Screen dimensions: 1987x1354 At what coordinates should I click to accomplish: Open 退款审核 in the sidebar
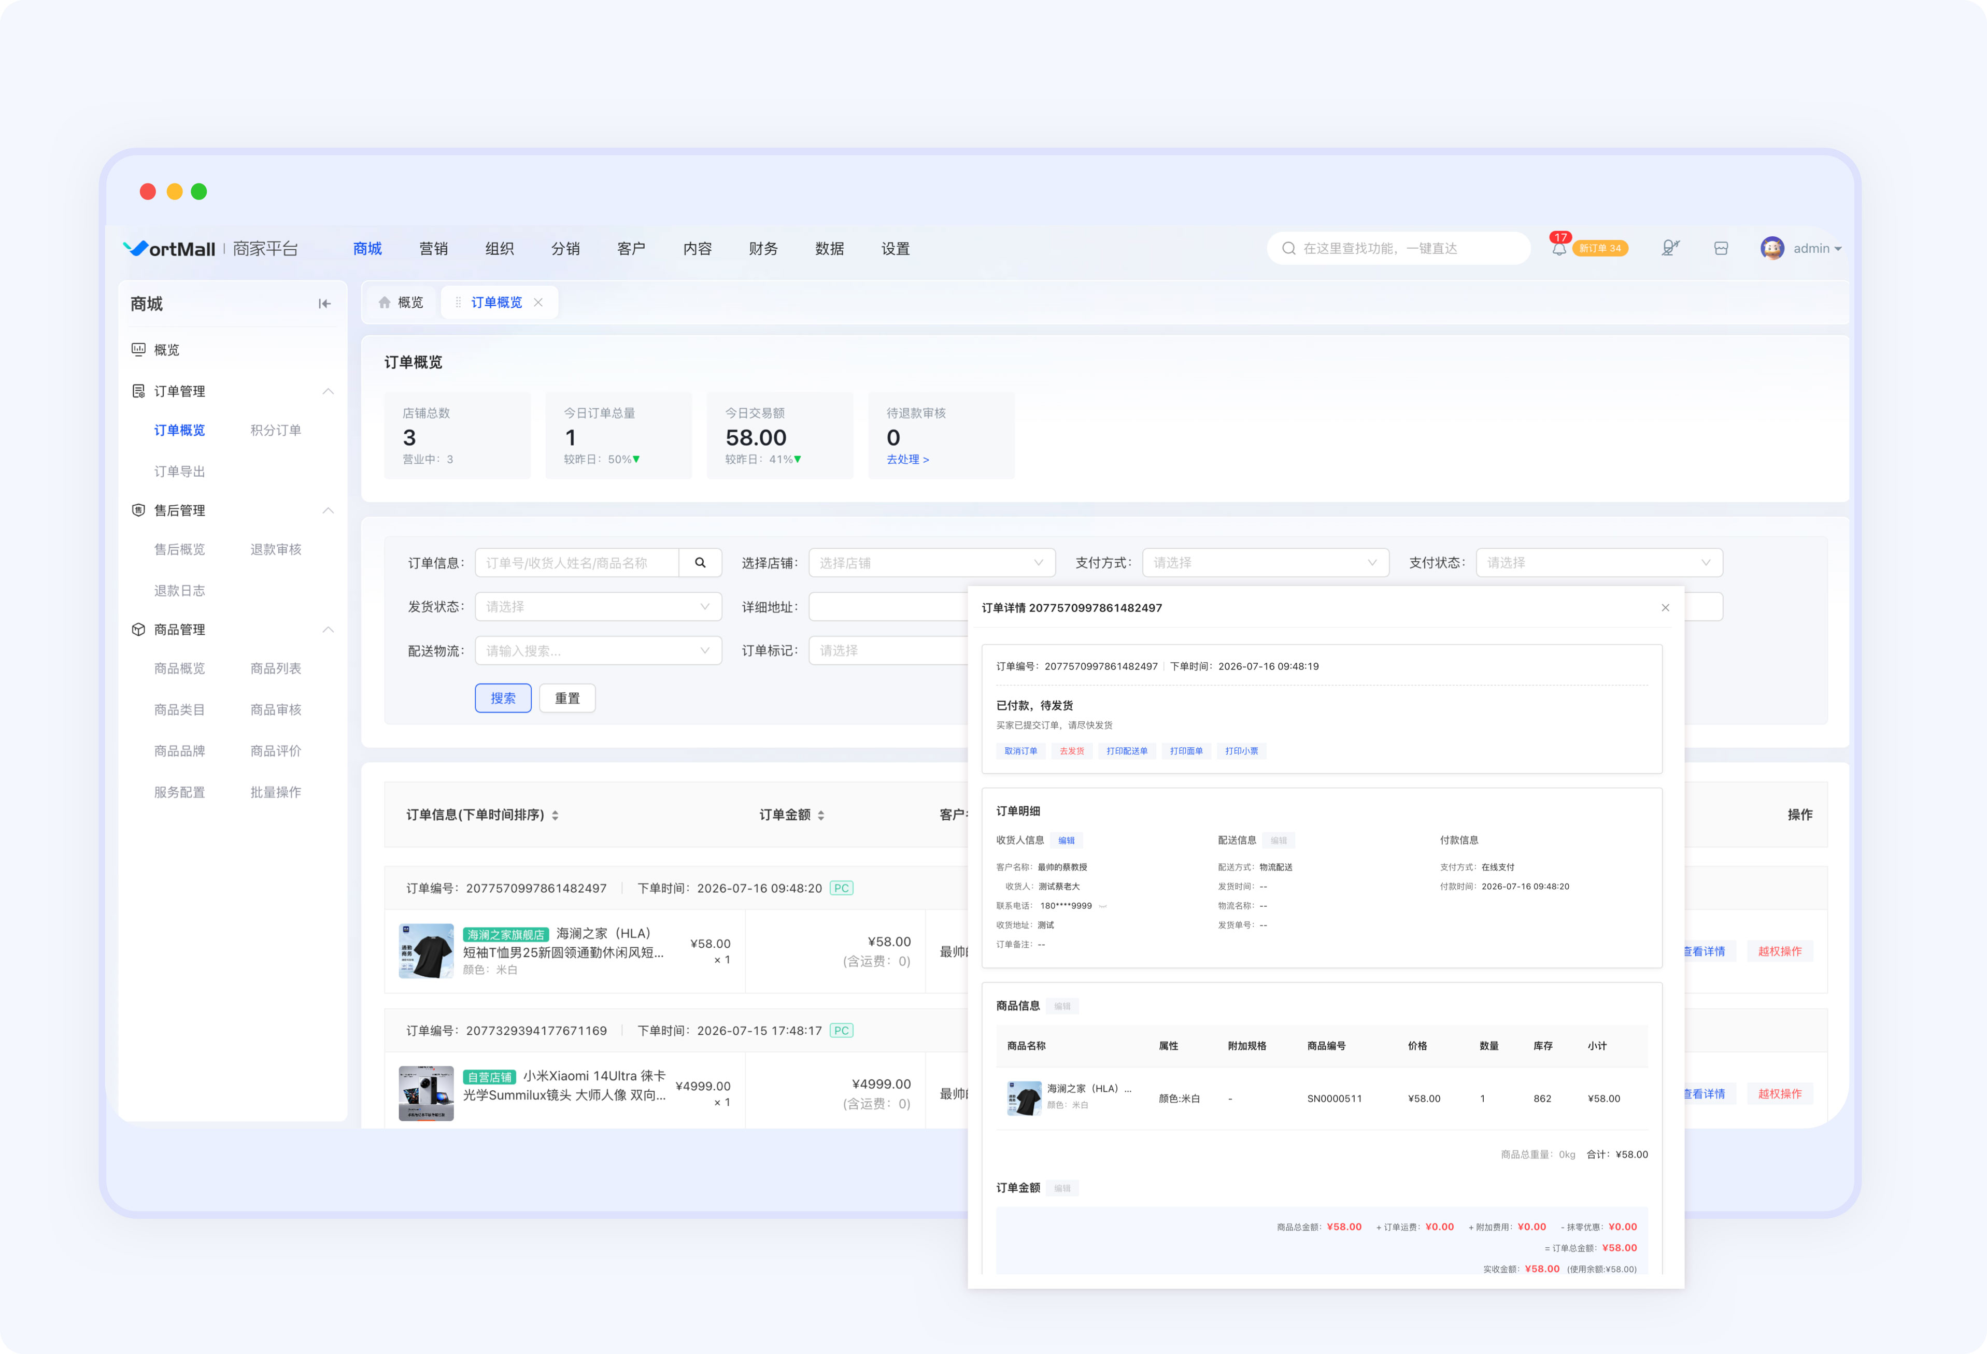tap(275, 550)
